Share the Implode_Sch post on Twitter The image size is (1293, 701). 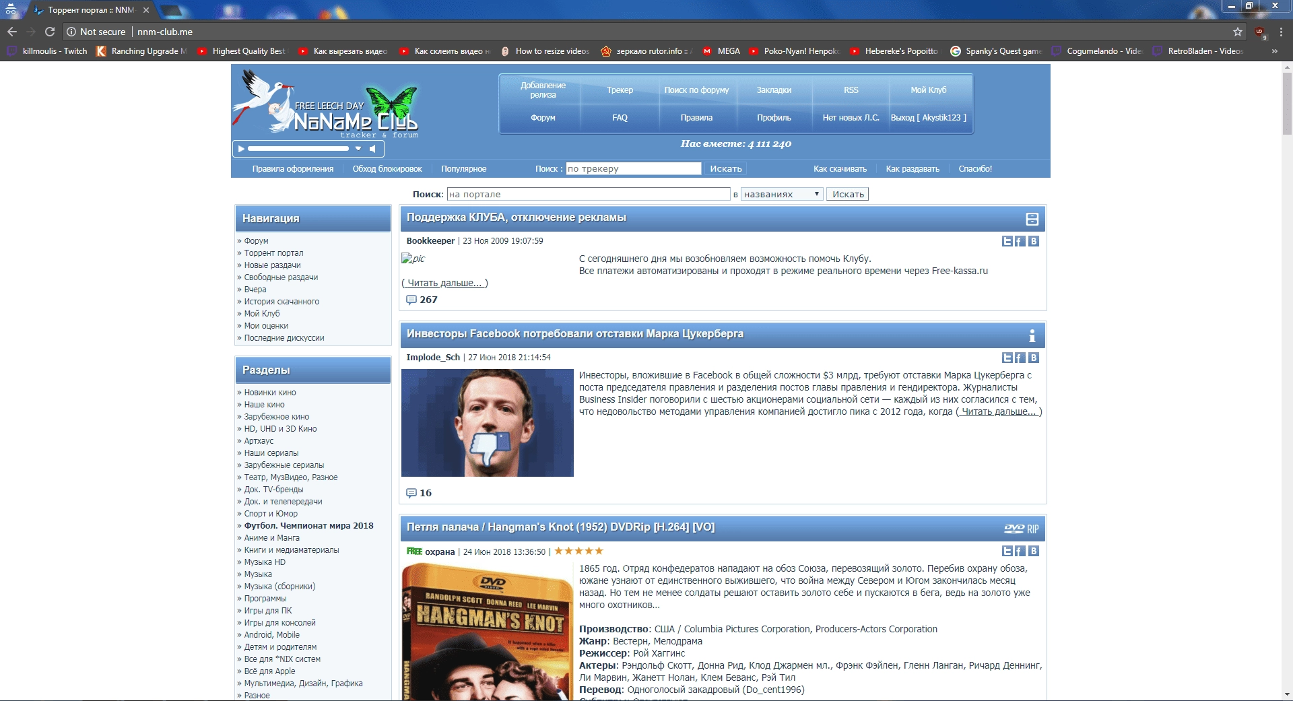[1007, 358]
